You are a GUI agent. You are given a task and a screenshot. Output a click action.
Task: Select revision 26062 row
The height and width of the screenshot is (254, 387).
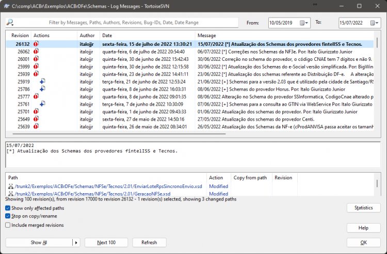click(190, 52)
